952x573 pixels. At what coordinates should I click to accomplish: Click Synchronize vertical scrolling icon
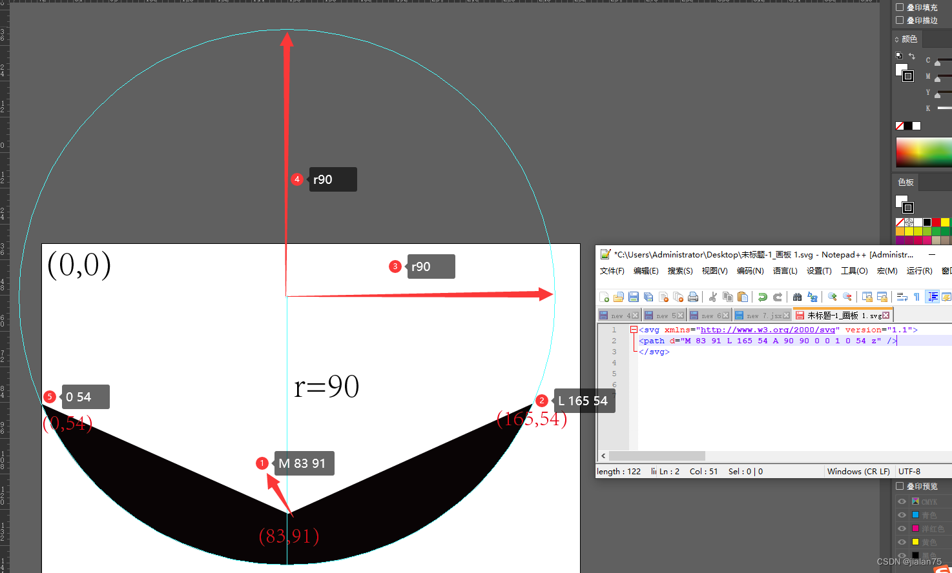[x=867, y=297]
